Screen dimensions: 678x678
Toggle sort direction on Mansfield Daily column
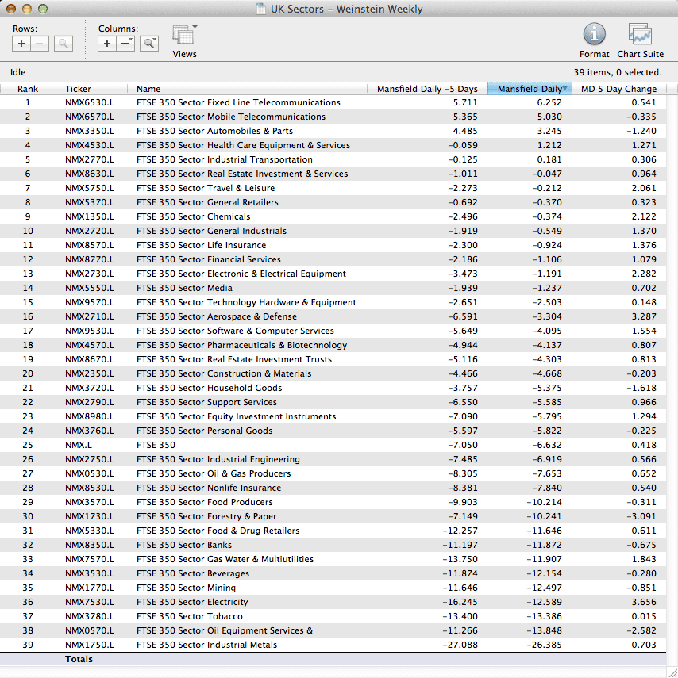pos(529,89)
